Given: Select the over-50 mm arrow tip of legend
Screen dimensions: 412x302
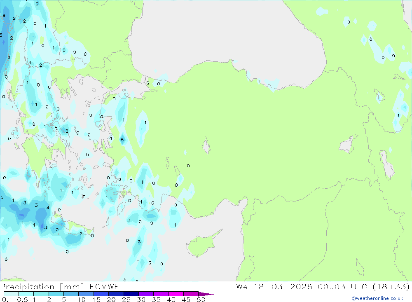Looking at the screenshot, I should 206,294.
